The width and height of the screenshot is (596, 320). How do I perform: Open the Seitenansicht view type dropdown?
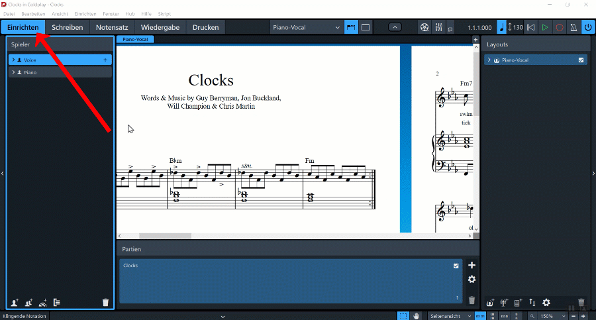pyautogui.click(x=450, y=316)
